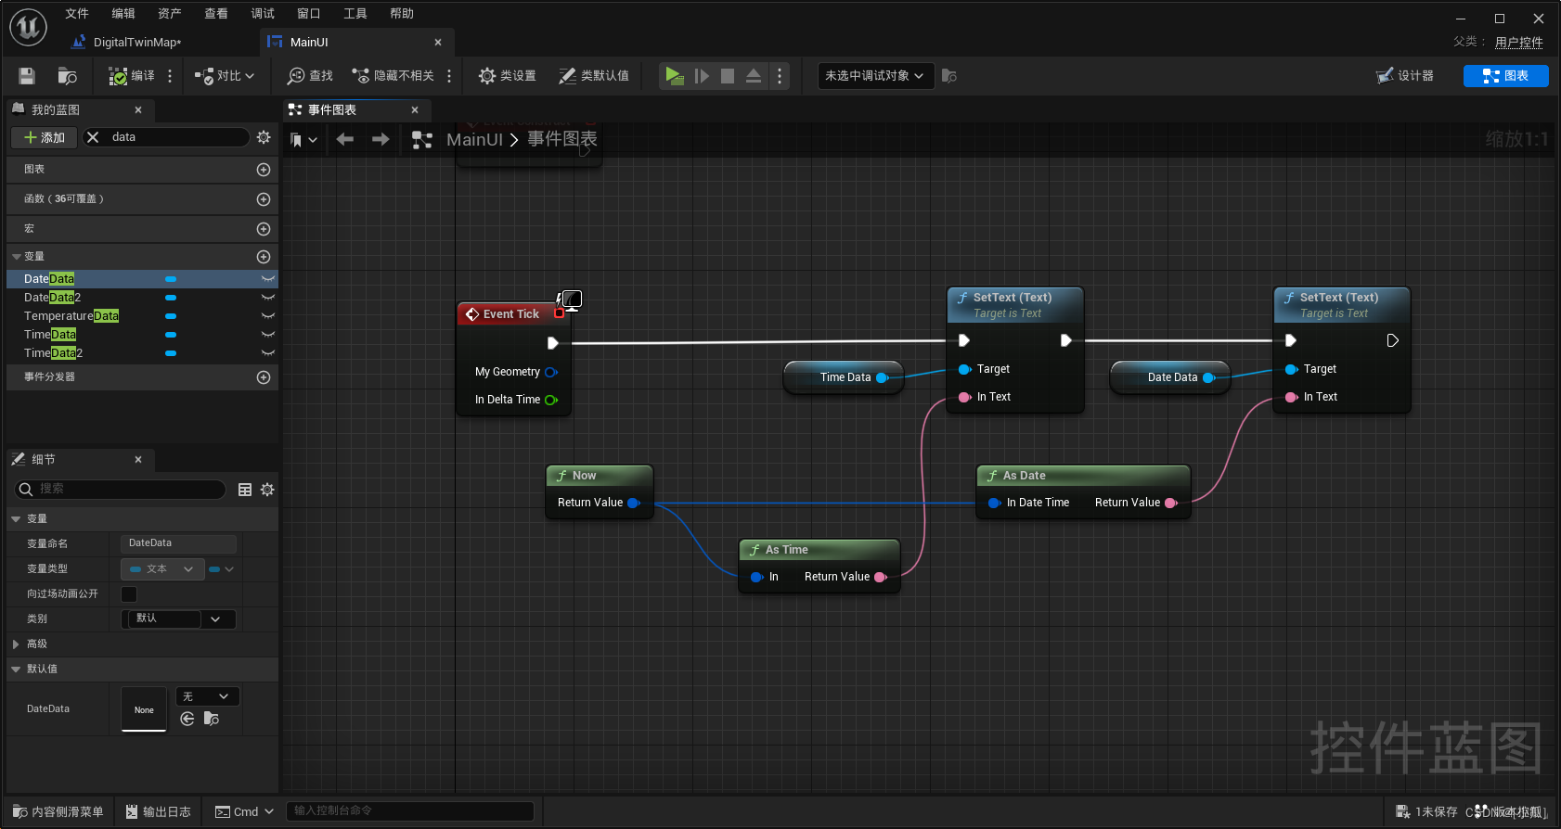This screenshot has height=829, width=1561.
Task: Navigate forward in graph history
Action: [381, 139]
